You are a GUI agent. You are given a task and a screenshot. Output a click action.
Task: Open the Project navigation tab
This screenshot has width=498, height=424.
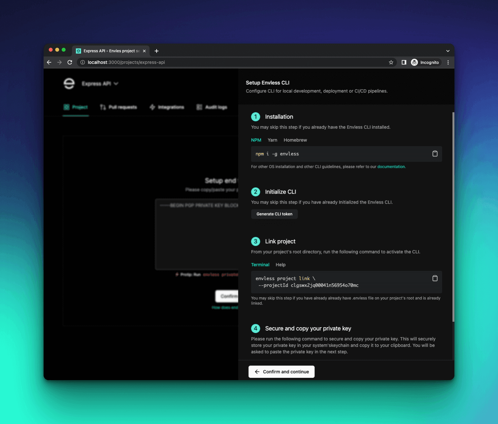tap(76, 107)
